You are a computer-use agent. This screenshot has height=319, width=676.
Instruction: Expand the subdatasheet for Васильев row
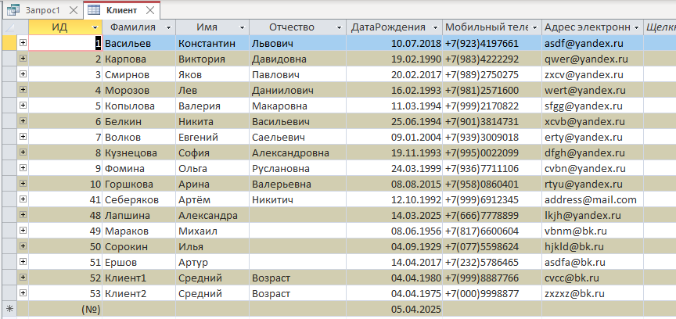23,43
